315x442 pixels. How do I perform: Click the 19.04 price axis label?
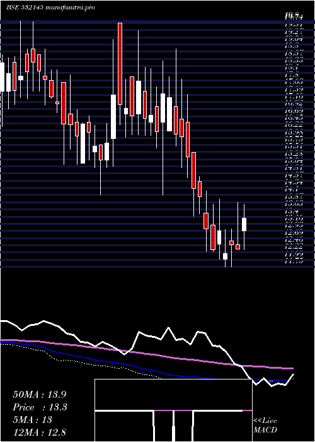click(294, 39)
